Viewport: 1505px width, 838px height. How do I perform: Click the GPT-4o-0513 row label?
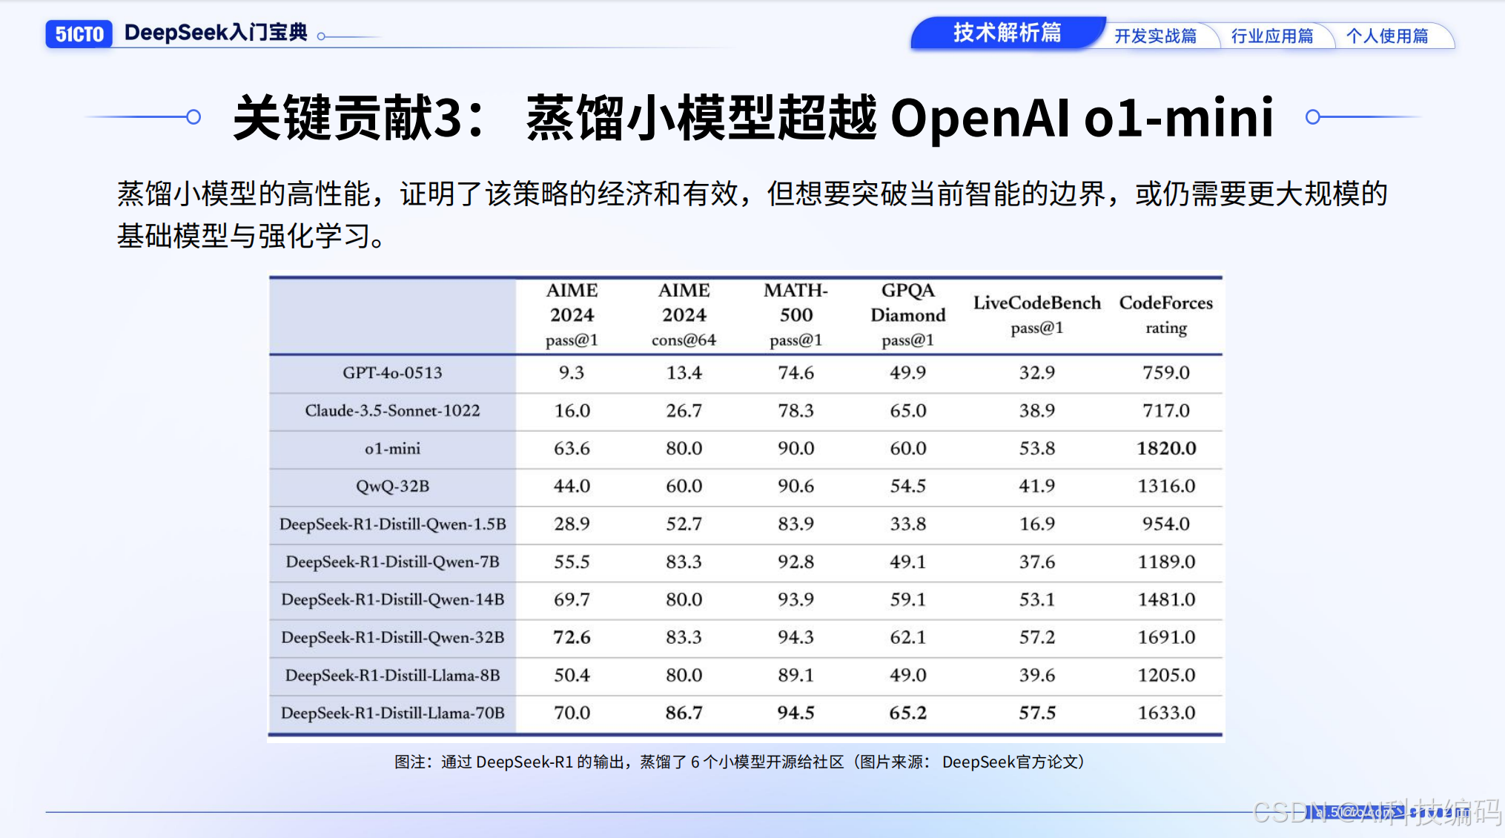coord(392,373)
